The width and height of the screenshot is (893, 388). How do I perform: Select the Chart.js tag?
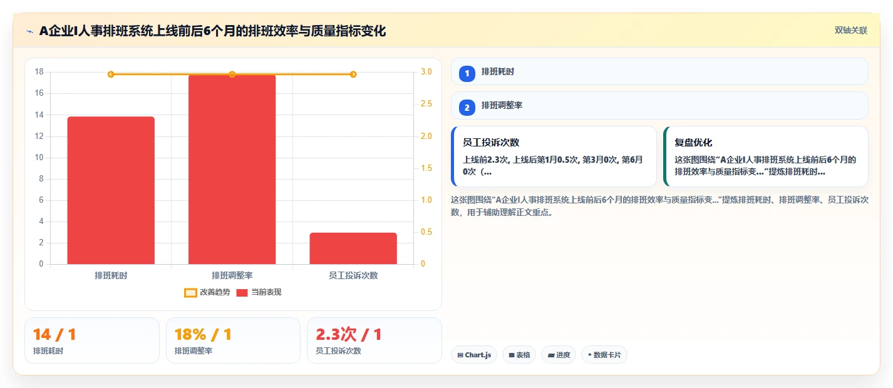(474, 355)
